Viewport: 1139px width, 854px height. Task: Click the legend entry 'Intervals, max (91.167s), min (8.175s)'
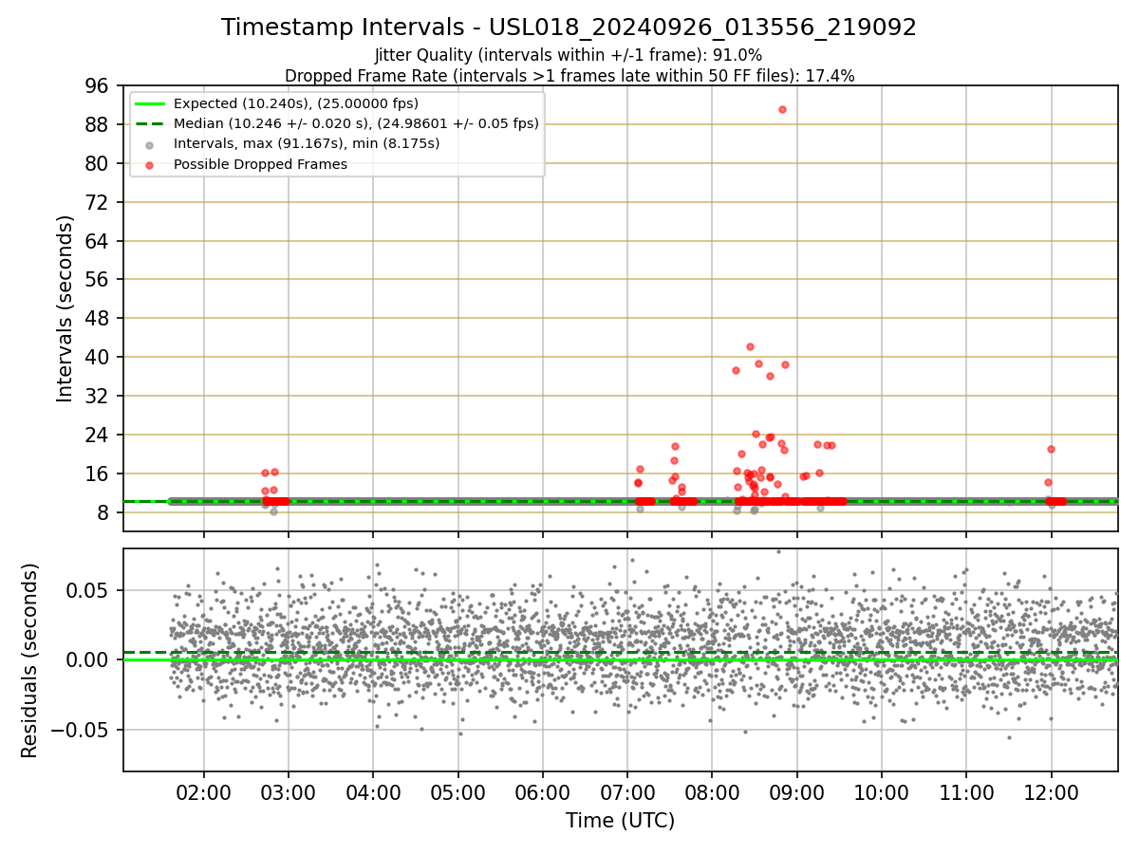(x=307, y=144)
